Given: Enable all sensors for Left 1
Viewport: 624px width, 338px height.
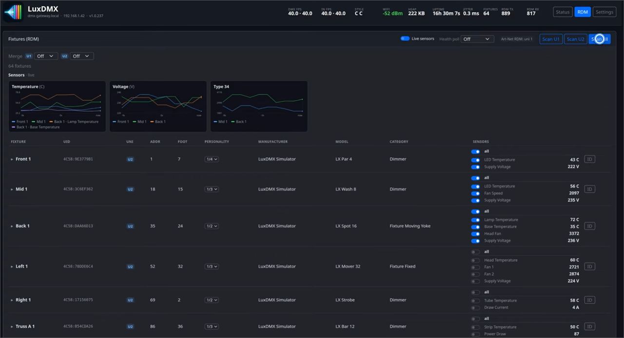Looking at the screenshot, I should [x=475, y=252].
